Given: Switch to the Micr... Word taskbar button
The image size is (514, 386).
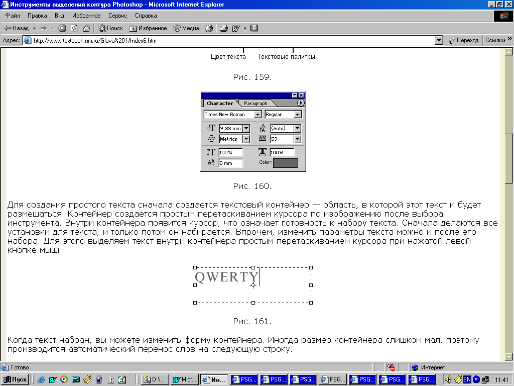Looking at the screenshot, I should pos(185,379).
